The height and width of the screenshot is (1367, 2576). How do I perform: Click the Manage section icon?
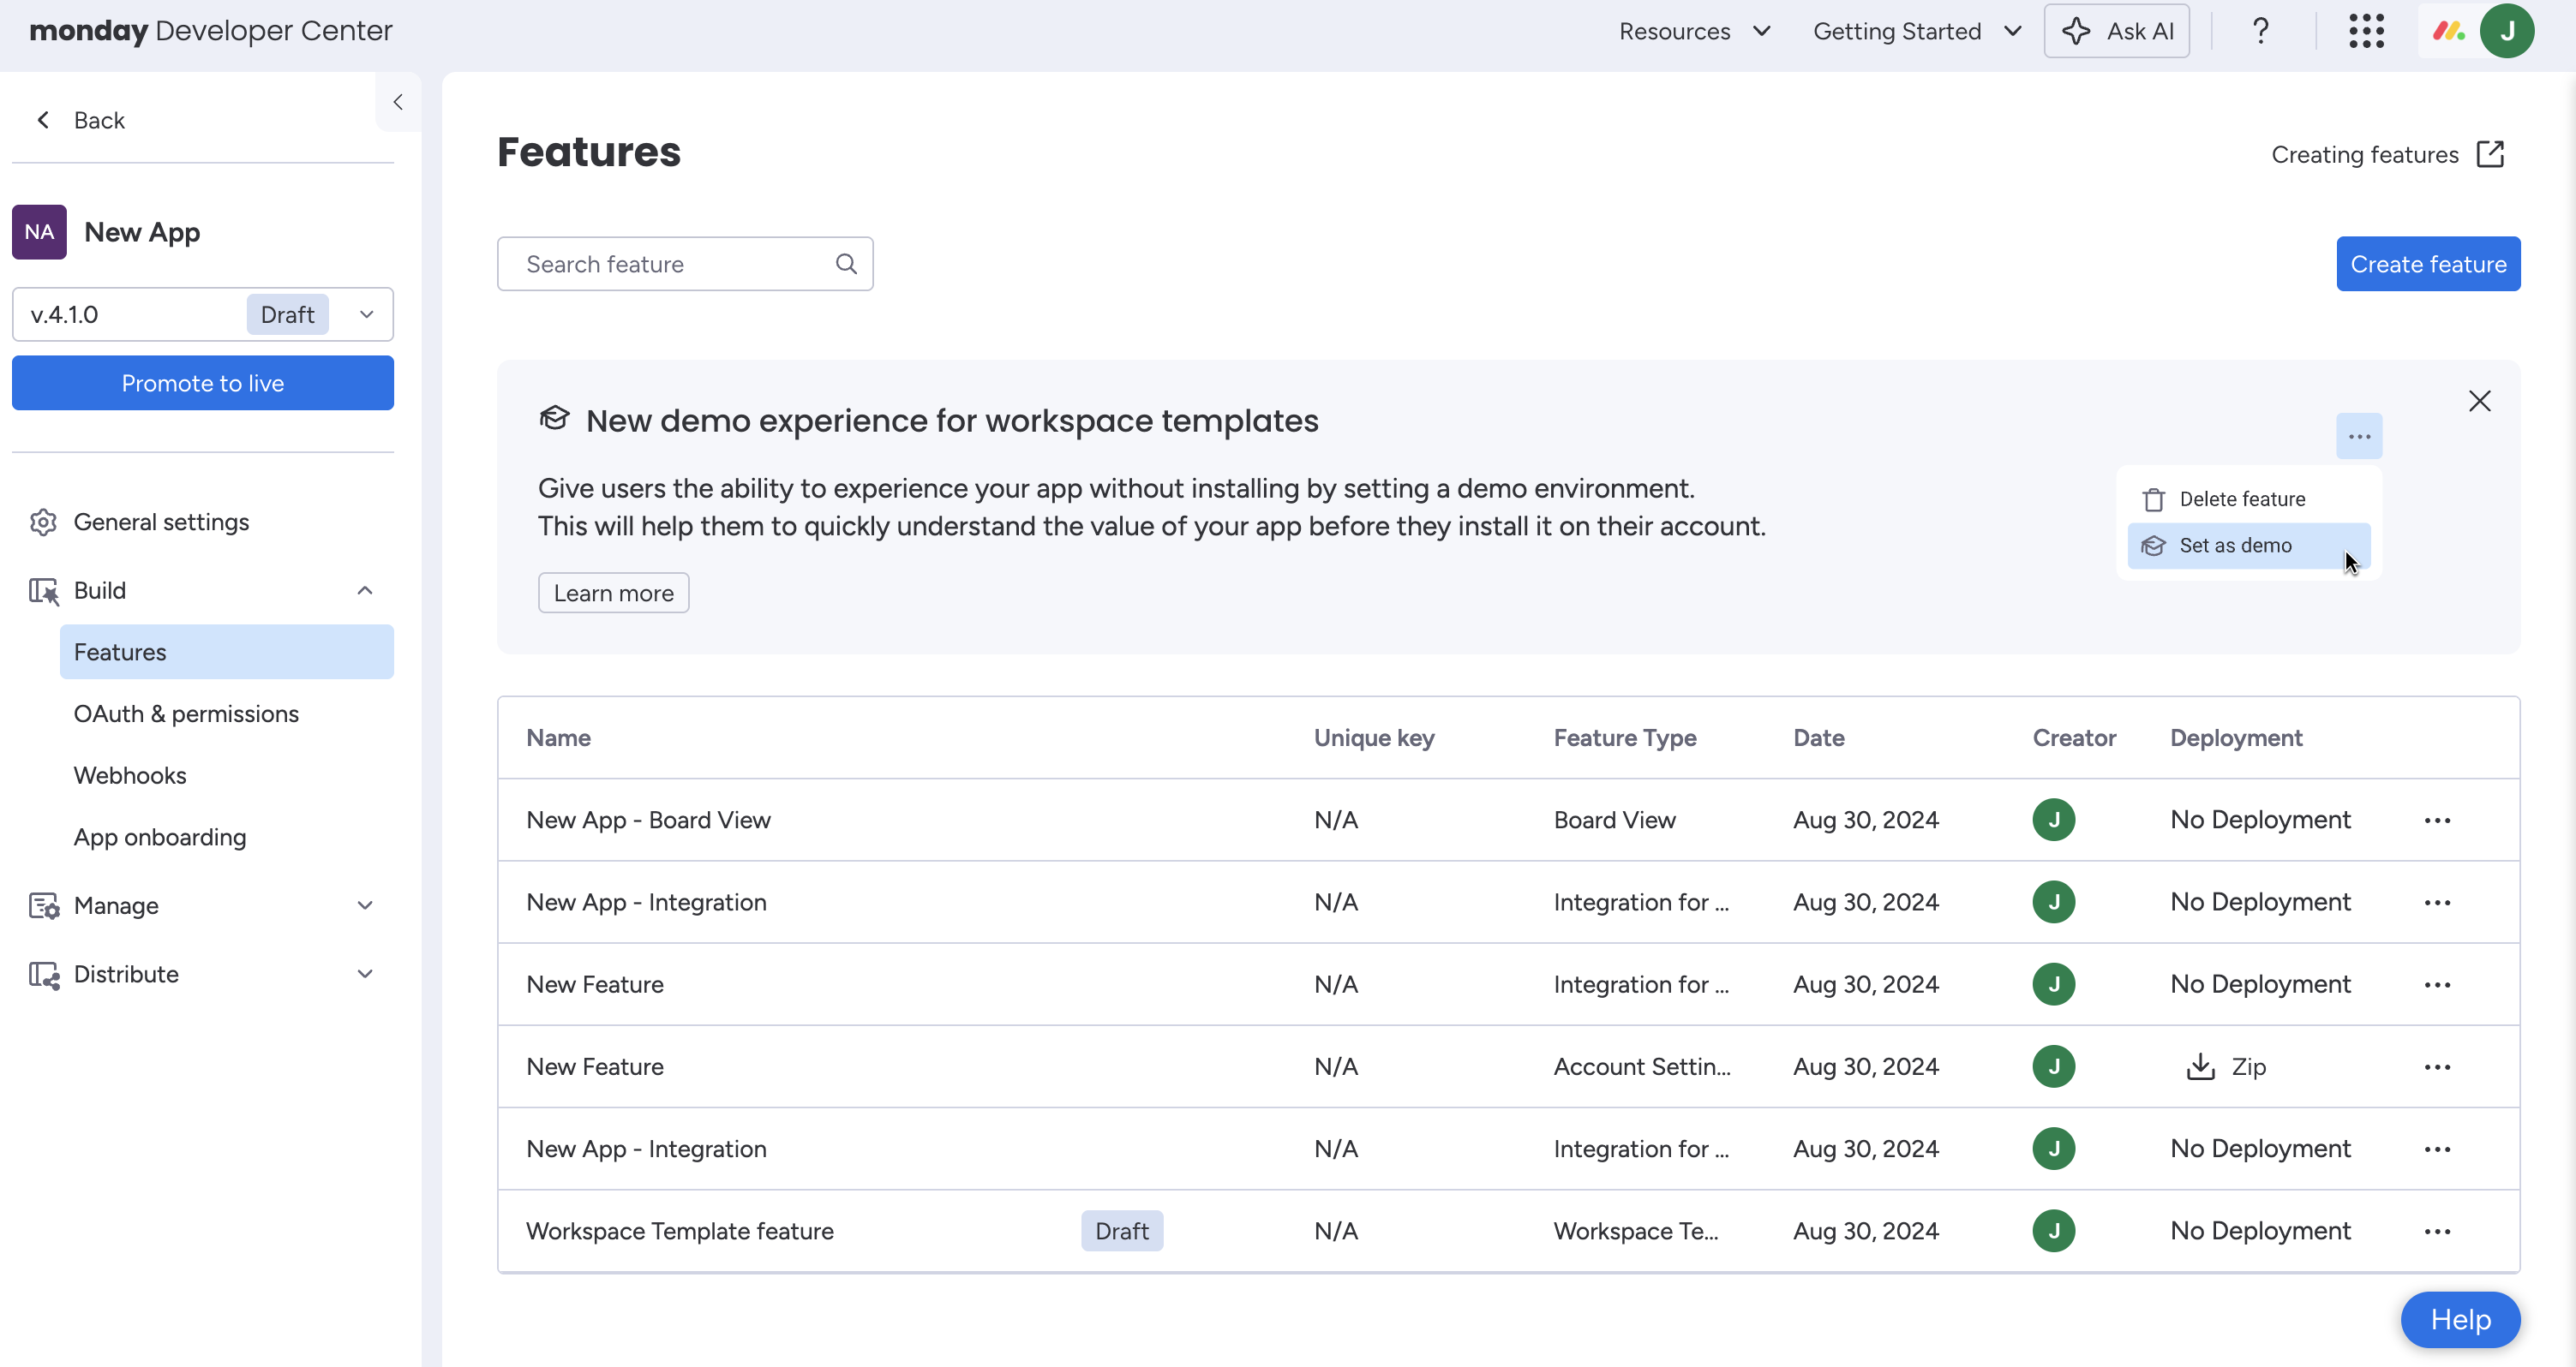point(43,905)
